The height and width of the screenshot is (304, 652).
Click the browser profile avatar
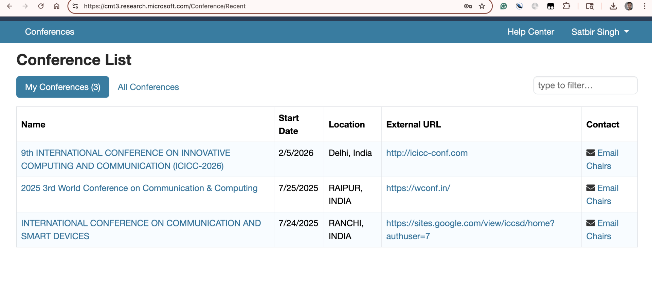(x=629, y=6)
